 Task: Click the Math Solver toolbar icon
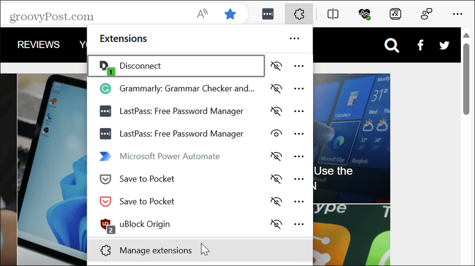point(396,14)
